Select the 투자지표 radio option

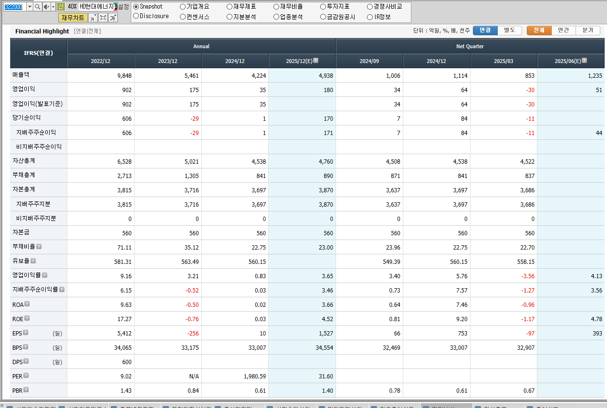323,7
